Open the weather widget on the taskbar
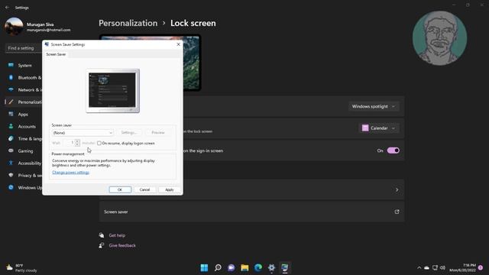The image size is (489, 275). pyautogui.click(x=22, y=268)
